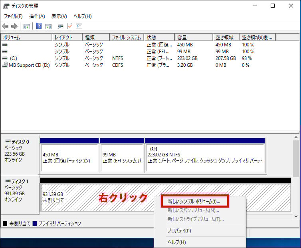Screen dimensions: 301x248
Task: Click the 207.58 GB free space cell
Action: tap(226, 58)
